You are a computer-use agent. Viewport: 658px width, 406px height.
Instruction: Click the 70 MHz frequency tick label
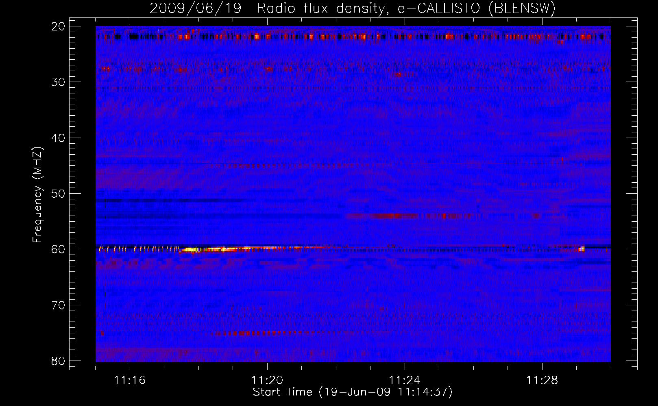58,305
